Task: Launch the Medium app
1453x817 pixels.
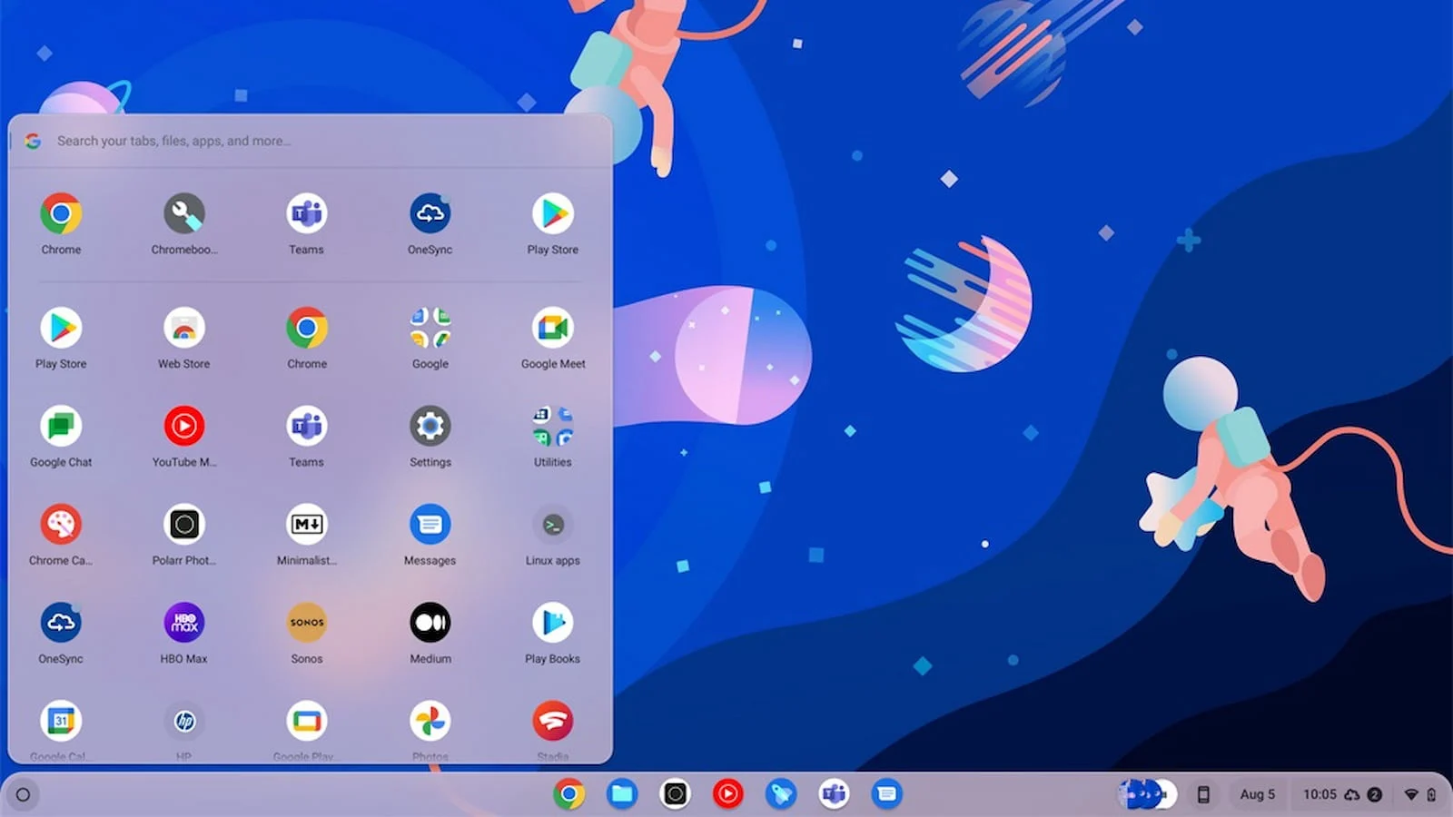Action: click(430, 623)
